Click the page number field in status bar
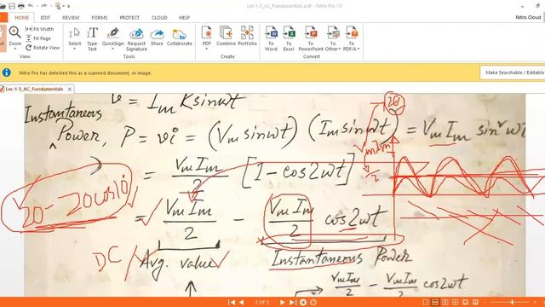The image size is (545, 307). 261,302
